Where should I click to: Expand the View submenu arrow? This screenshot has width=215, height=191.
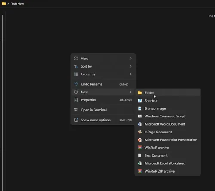tap(130, 59)
